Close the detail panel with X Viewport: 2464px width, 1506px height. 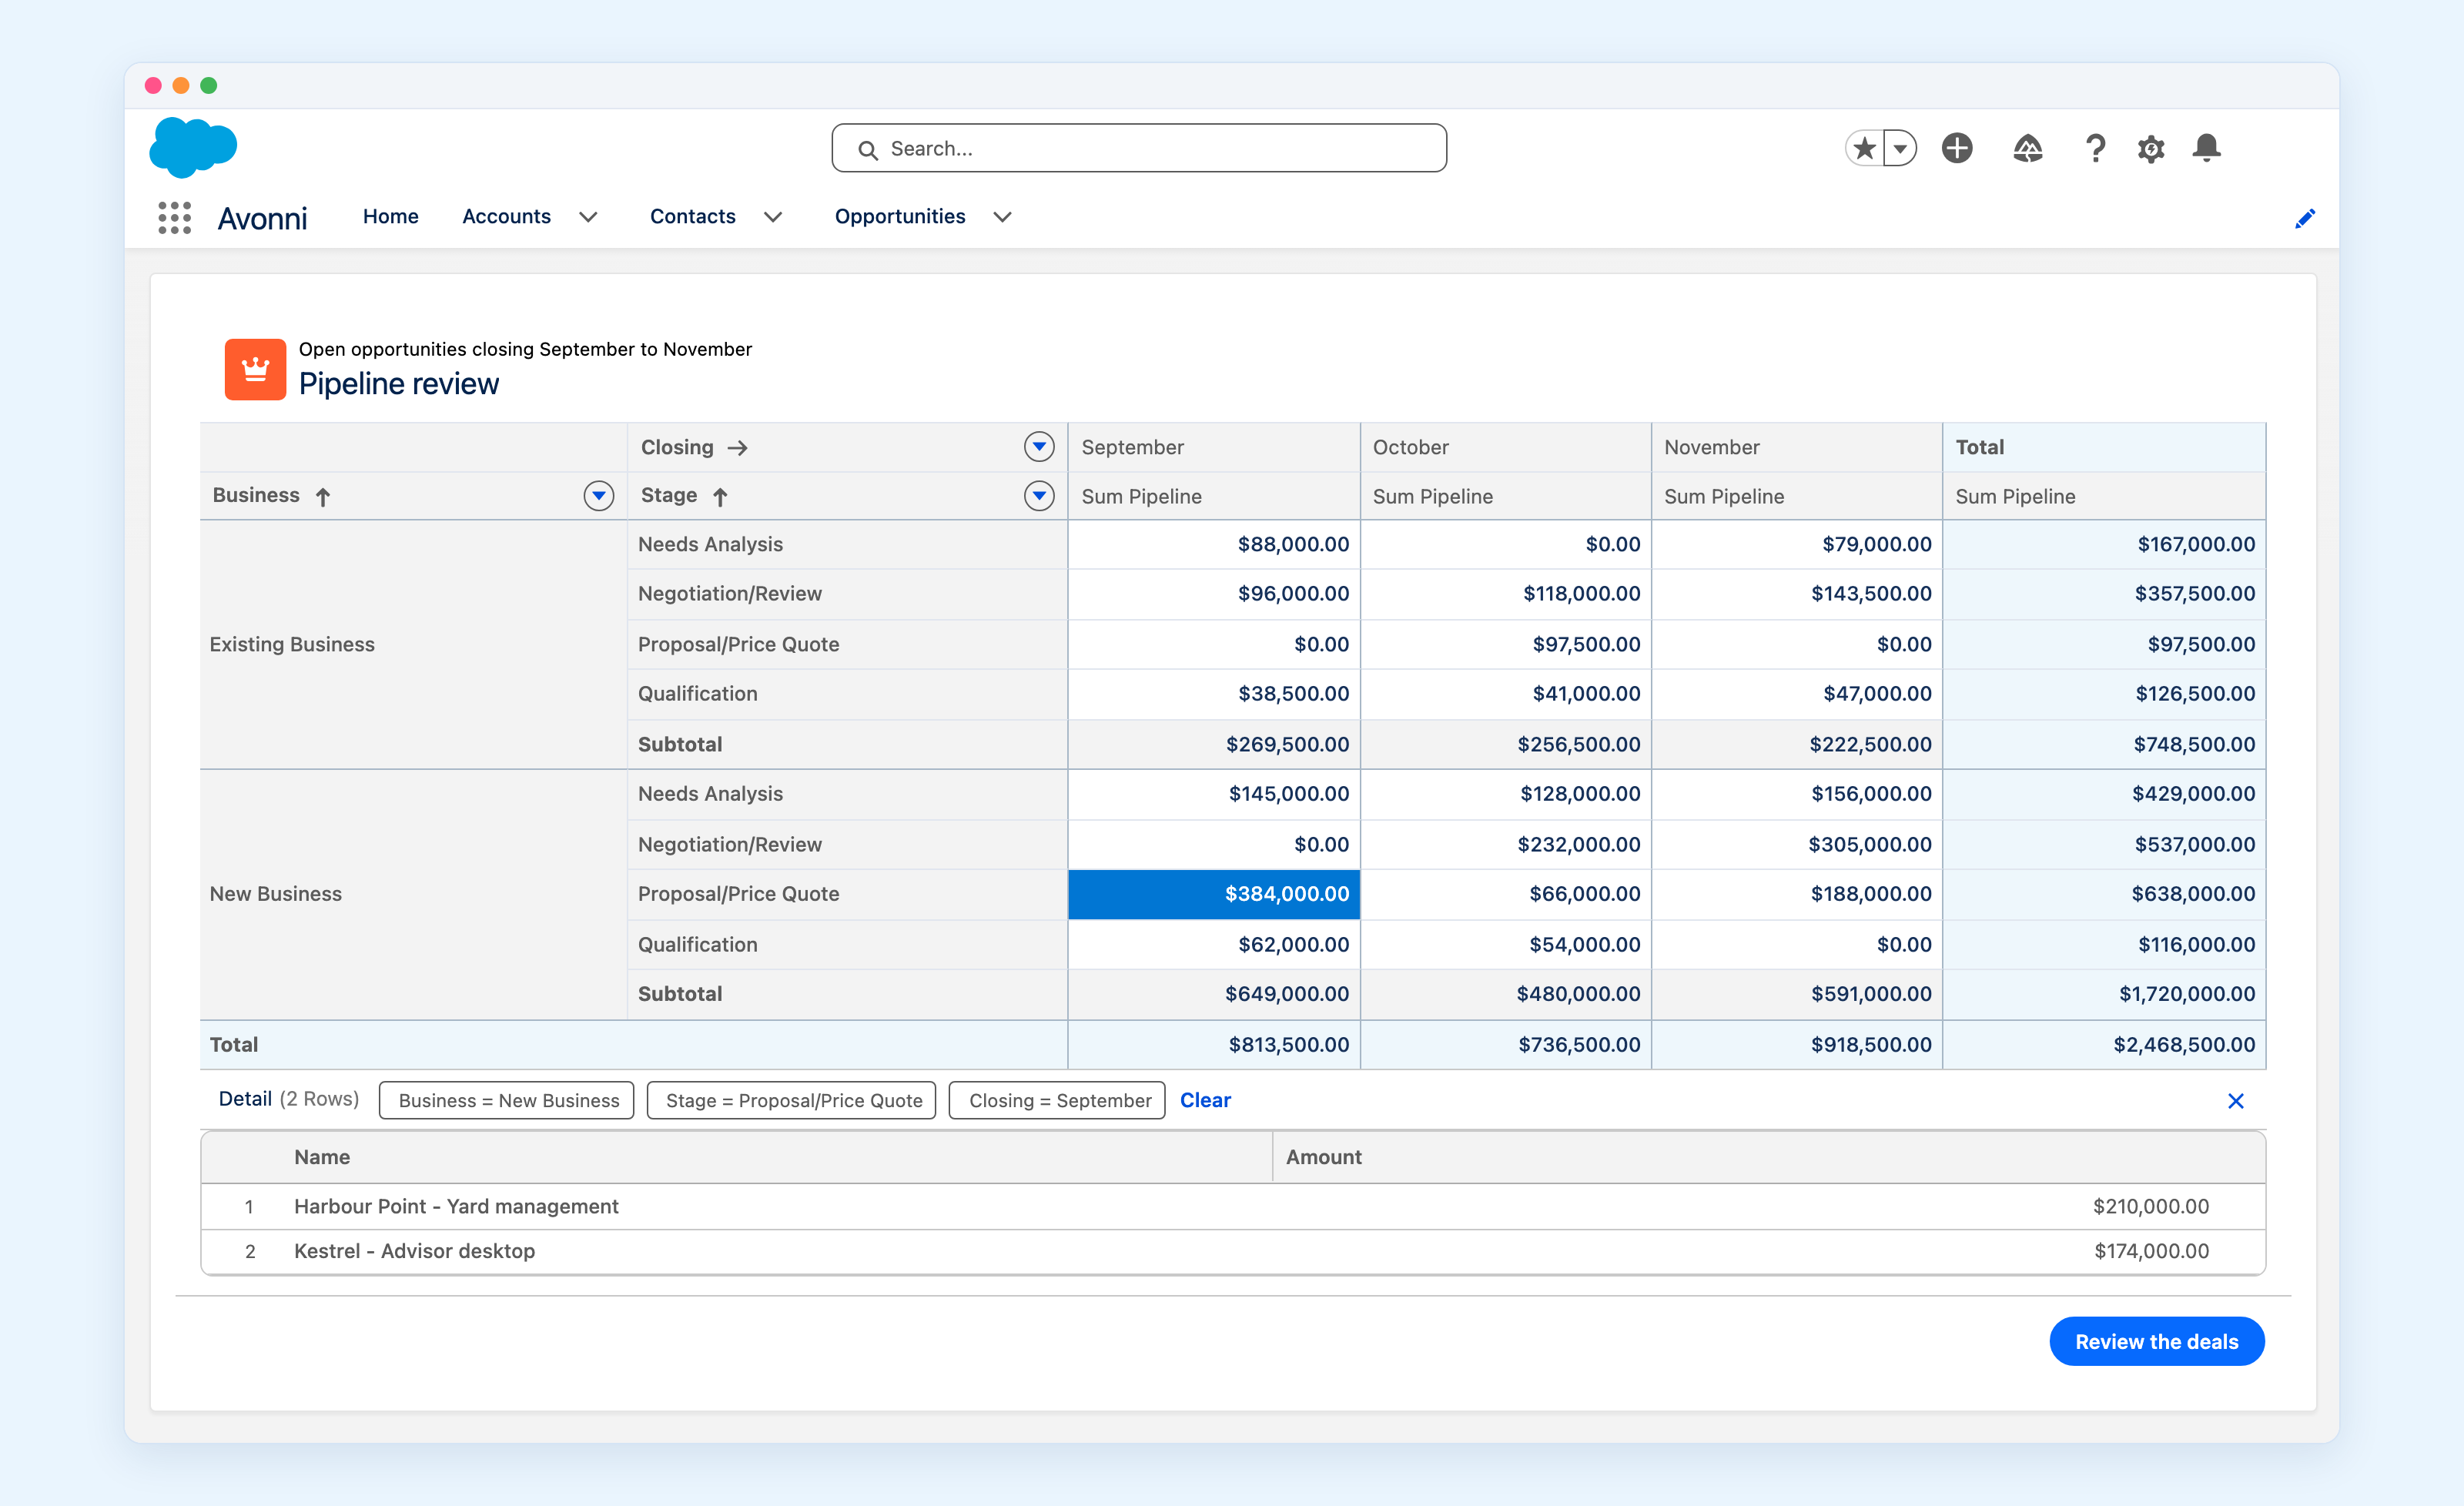(x=2236, y=1101)
